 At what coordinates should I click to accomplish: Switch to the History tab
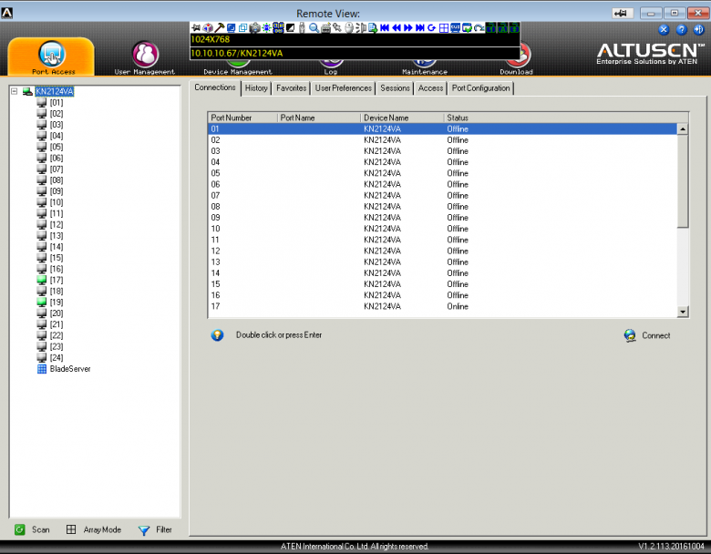click(256, 88)
